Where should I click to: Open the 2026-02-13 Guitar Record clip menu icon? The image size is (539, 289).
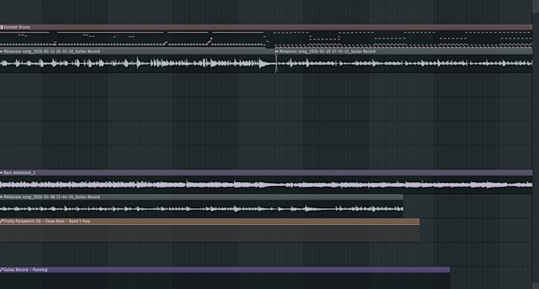(x=2, y=51)
